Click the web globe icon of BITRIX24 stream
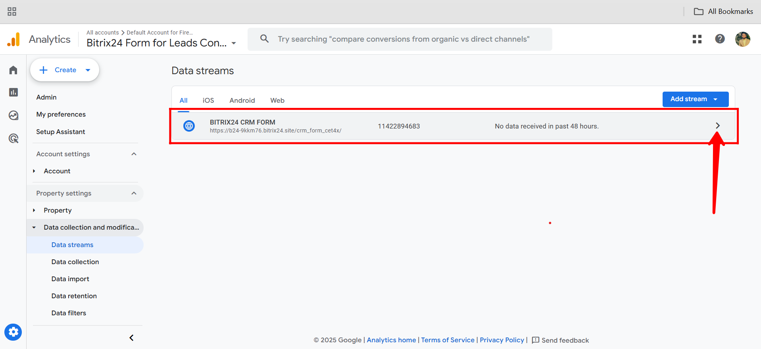The width and height of the screenshot is (761, 349). [x=189, y=126]
